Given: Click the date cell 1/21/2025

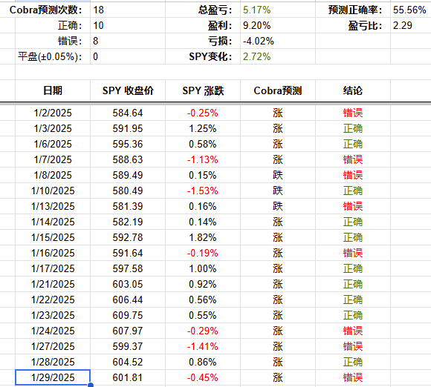Looking at the screenshot, I should tap(53, 284).
